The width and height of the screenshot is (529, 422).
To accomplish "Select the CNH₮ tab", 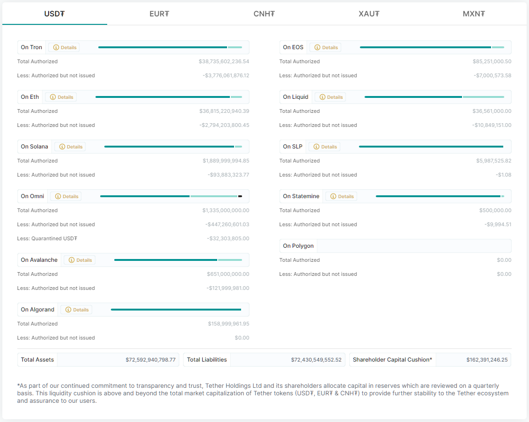I will click(x=264, y=14).
